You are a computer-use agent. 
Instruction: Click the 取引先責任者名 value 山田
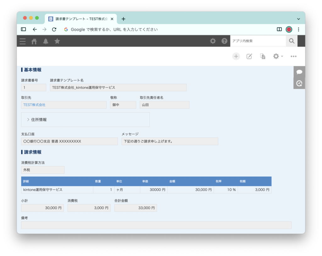pos(164,105)
